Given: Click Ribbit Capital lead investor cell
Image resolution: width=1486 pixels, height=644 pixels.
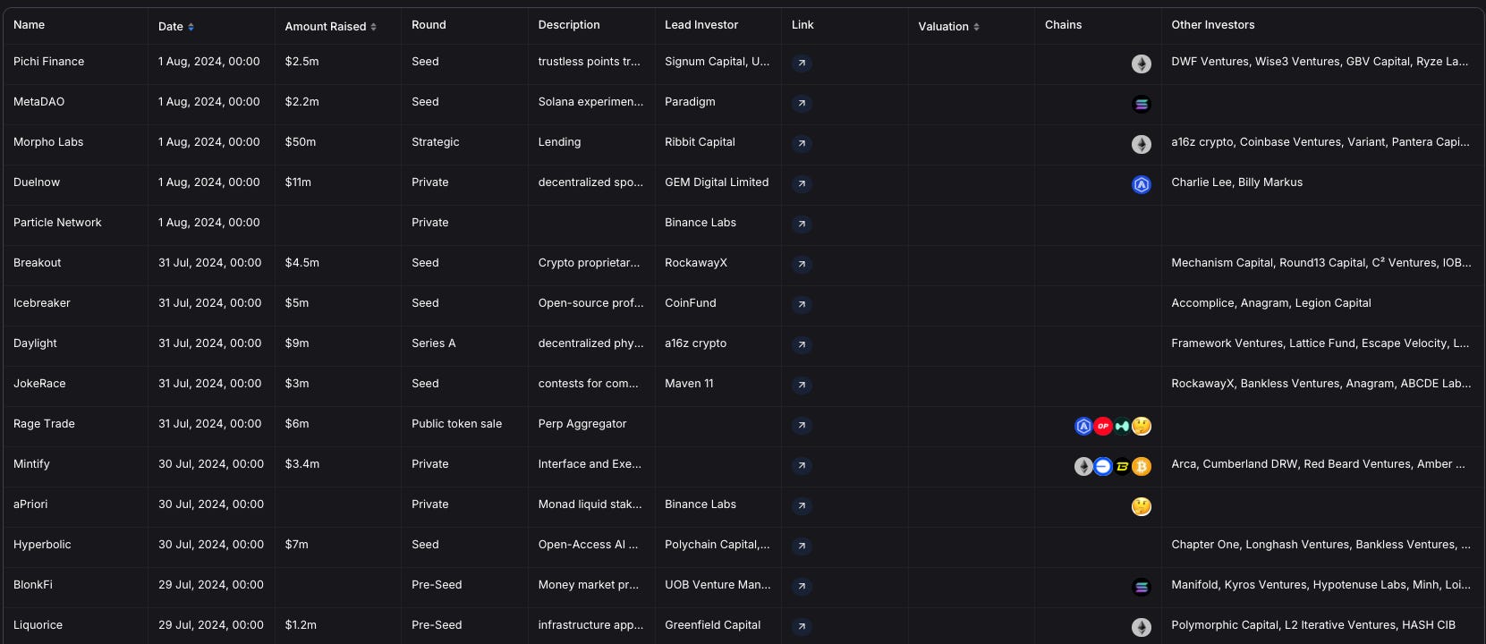Looking at the screenshot, I should coord(700,142).
